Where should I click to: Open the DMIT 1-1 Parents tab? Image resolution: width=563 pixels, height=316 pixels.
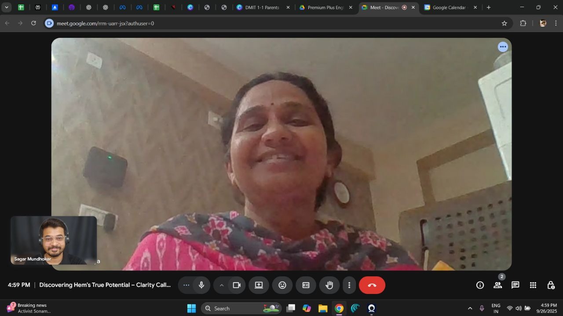click(261, 7)
